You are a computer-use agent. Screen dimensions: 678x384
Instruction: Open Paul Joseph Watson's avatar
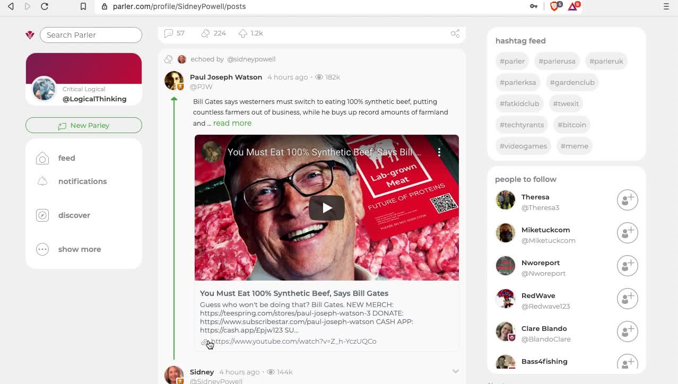pos(174,81)
